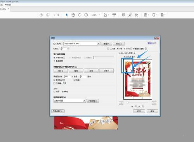Enable save ink/toner checkbox
Image resolution: width=194 pixels, height=142 pixels.
click(x=131, y=49)
